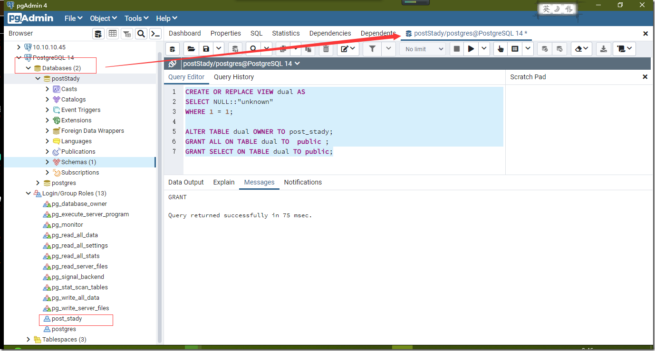The height and width of the screenshot is (351, 655).
Task: Launch the PSQL terminal tool icon
Action: point(155,33)
